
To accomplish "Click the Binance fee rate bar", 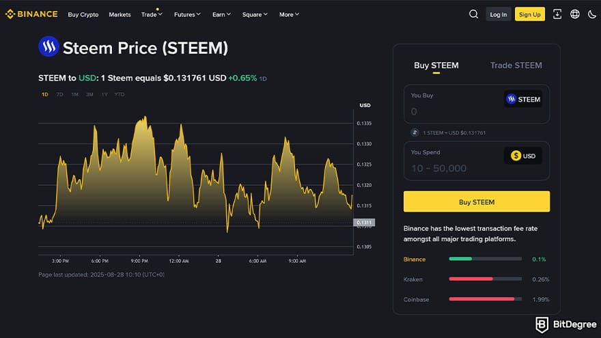I will point(486,259).
